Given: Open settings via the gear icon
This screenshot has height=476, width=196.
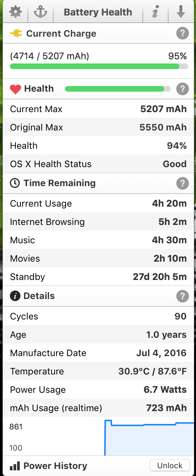Looking at the screenshot, I should click(15, 12).
